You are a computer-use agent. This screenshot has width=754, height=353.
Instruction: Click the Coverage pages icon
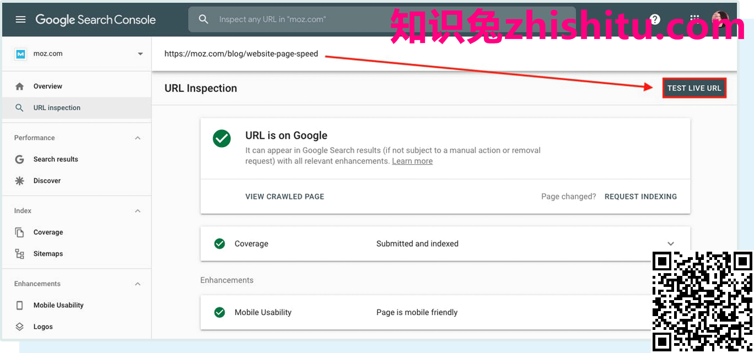pyautogui.click(x=20, y=232)
